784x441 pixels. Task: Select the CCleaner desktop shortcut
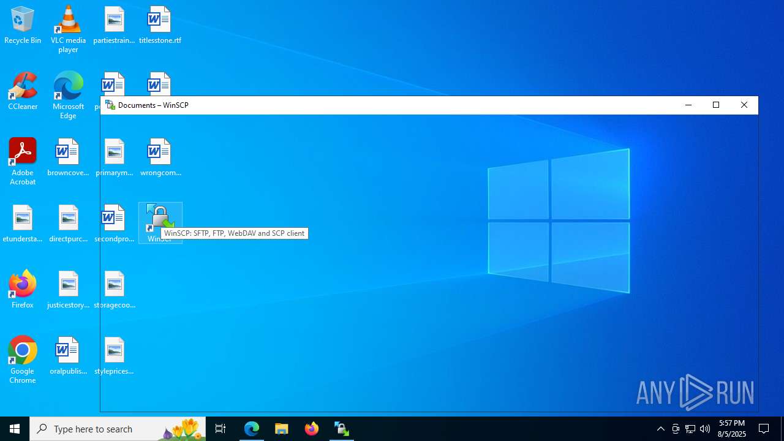[23, 92]
